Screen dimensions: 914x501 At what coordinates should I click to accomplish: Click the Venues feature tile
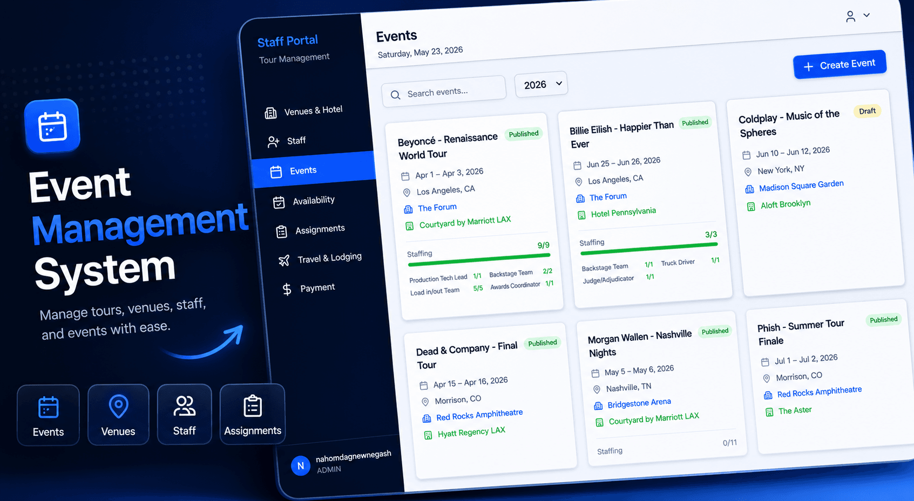118,414
